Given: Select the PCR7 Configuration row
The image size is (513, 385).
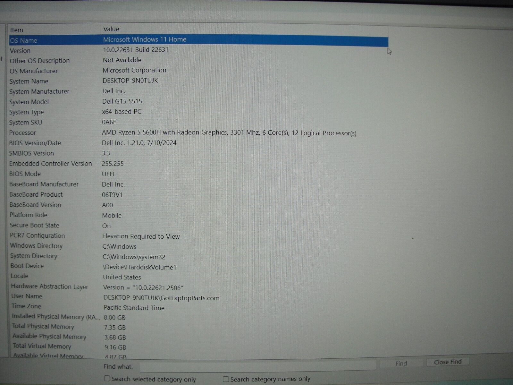Looking at the screenshot, I should point(199,236).
